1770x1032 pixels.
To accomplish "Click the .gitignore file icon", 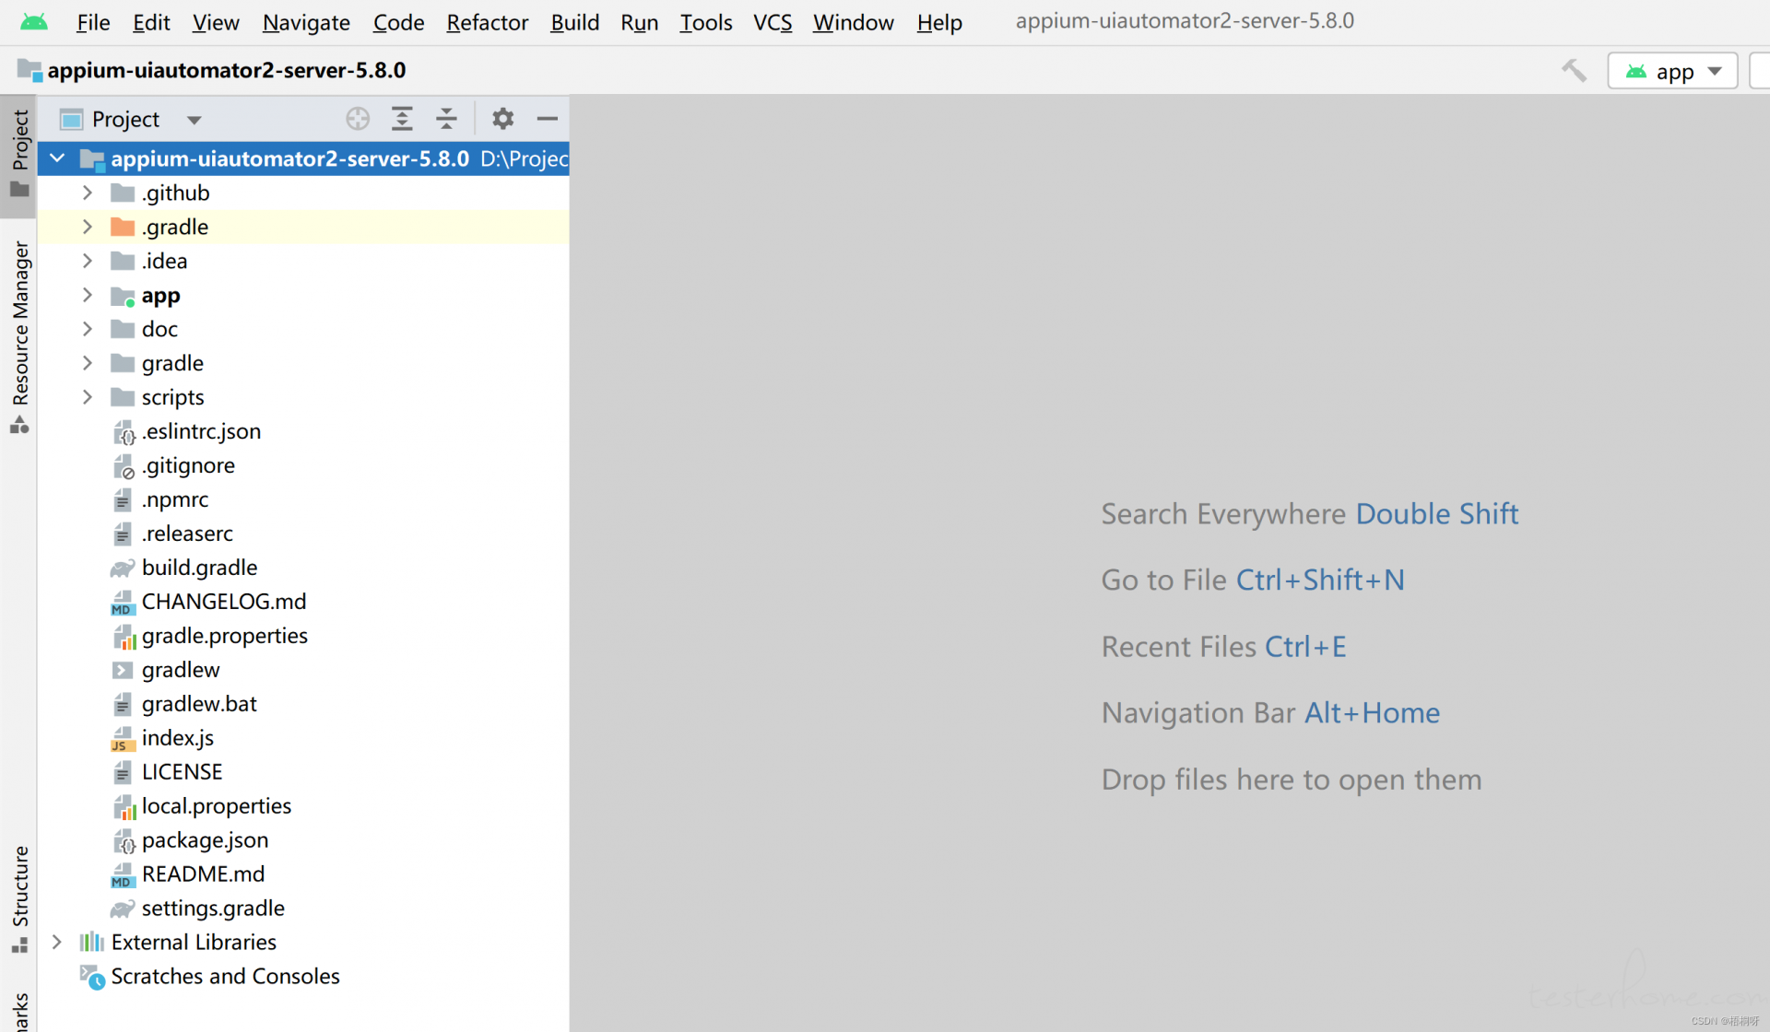I will [124, 466].
